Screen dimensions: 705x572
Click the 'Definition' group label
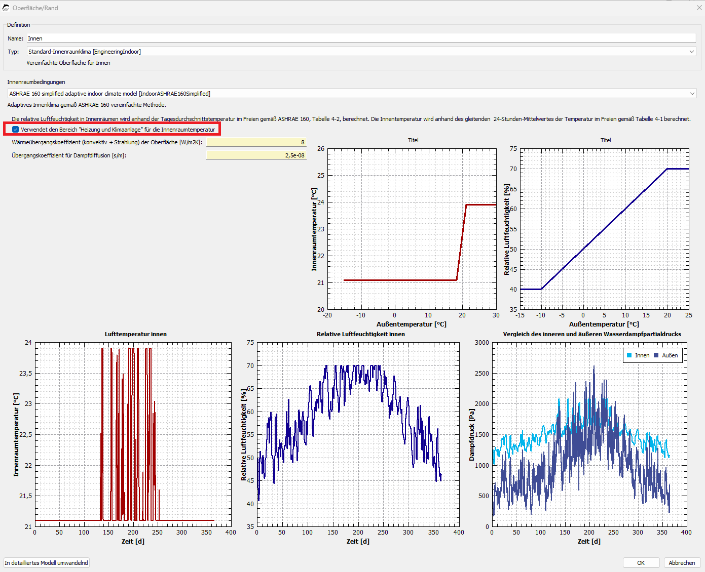pyautogui.click(x=19, y=25)
